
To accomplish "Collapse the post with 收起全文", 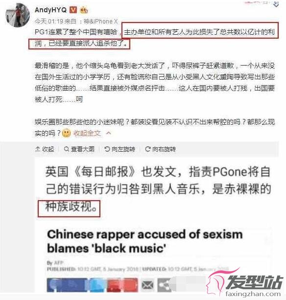I will click(87, 133).
